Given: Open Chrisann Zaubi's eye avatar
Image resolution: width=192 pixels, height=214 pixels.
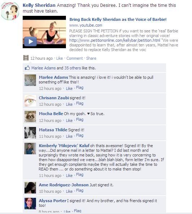Looking at the screenshot, I should [x=30, y=101].
